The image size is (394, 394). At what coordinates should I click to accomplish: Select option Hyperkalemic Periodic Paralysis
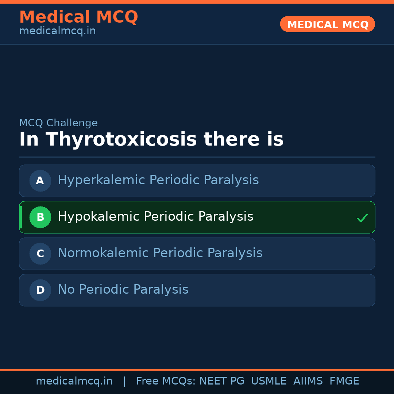(x=158, y=180)
